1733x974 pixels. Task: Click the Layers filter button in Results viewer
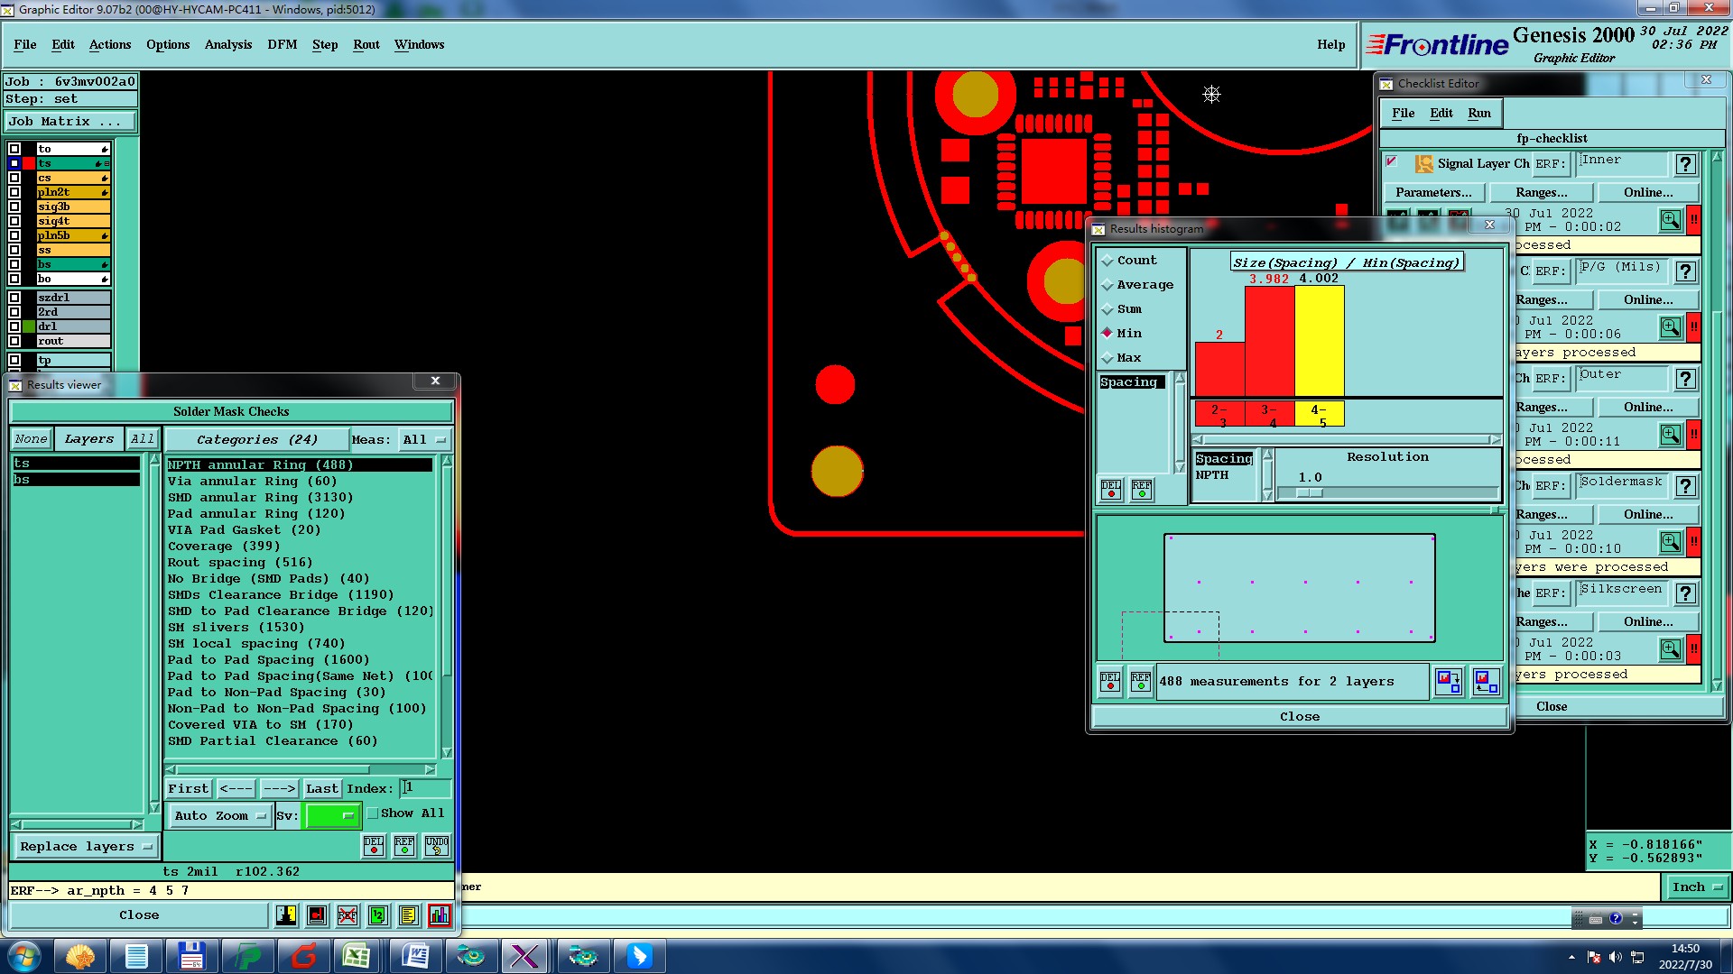coord(88,439)
